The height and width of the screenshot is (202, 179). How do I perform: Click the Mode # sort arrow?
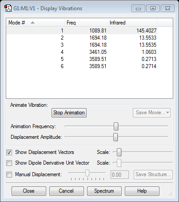point(32,23)
